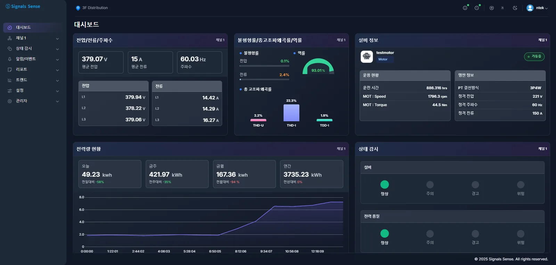
Task: Click the bell icon for 알람/이벤트
Action: click(x=10, y=59)
